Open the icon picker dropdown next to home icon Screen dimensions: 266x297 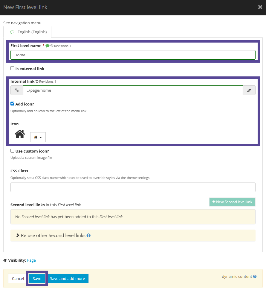38,137
